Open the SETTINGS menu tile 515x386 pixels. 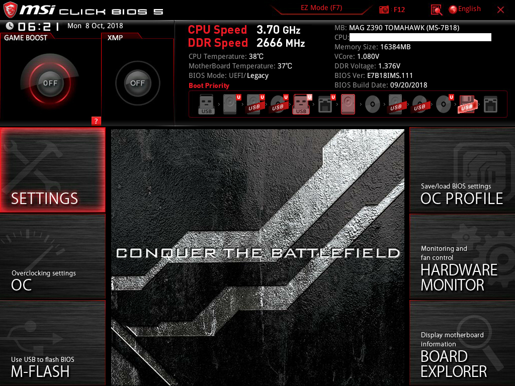coord(52,170)
